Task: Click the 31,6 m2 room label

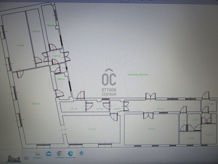Action: [x=92, y=129]
